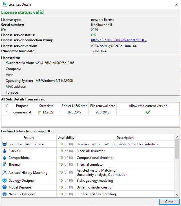Click the Black Oil droplet icon
The height and width of the screenshot is (206, 181).
click(5, 151)
